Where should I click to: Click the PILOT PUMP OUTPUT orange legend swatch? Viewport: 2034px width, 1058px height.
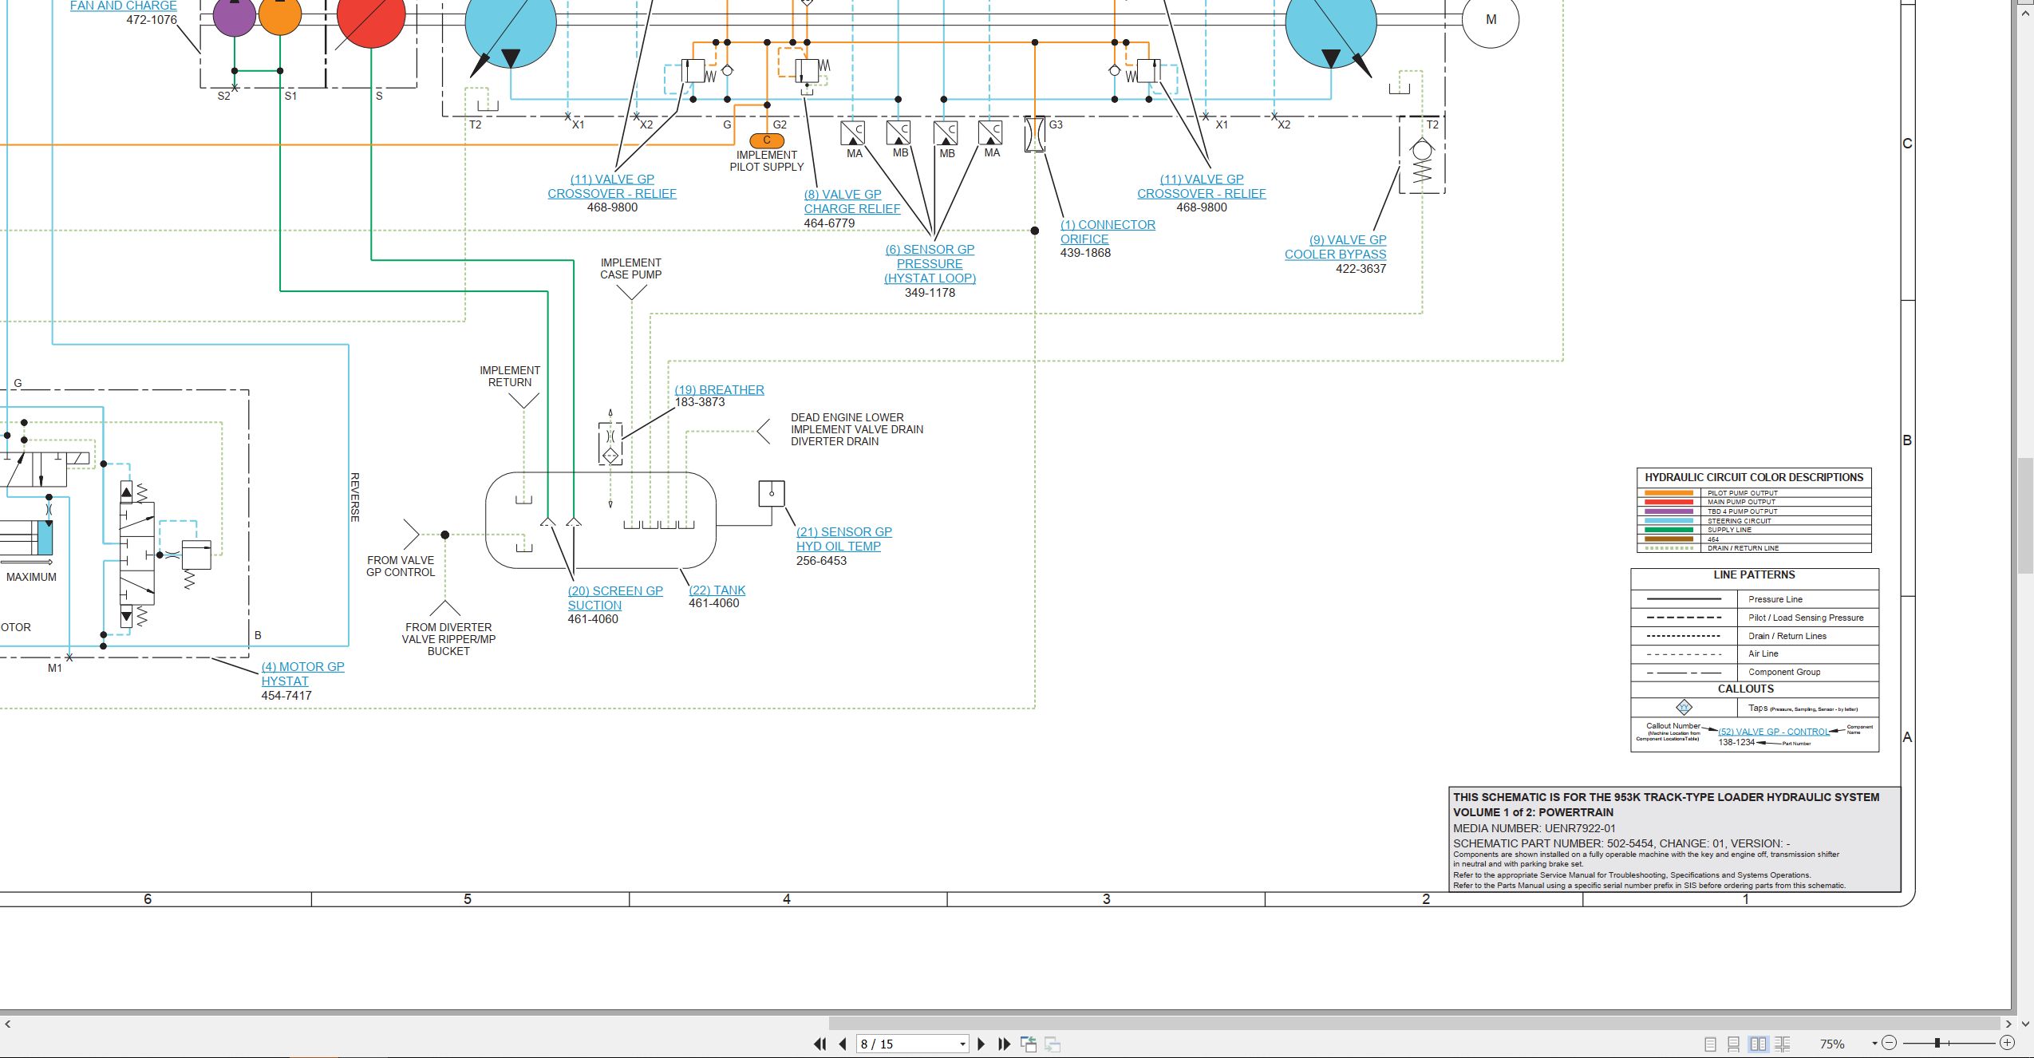1669,493
